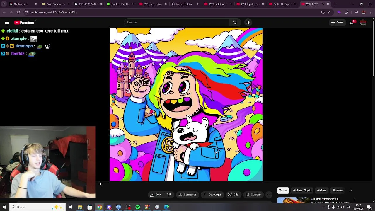Click the Windows taskbar Buscar box
Image resolution: width=375 pixels, height=211 pixels.
point(37,207)
